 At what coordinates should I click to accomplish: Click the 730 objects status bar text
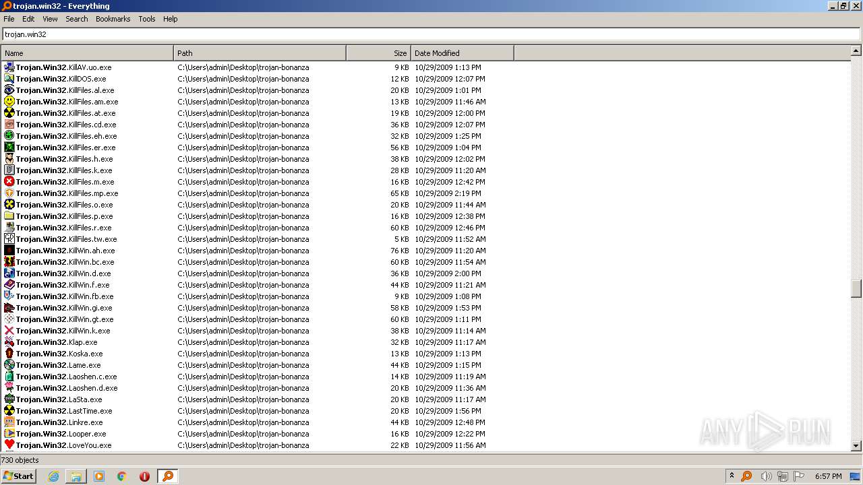pos(20,460)
